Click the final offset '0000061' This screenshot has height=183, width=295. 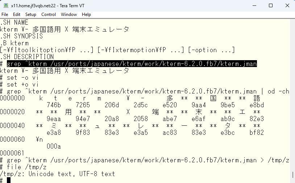[x=12, y=153]
